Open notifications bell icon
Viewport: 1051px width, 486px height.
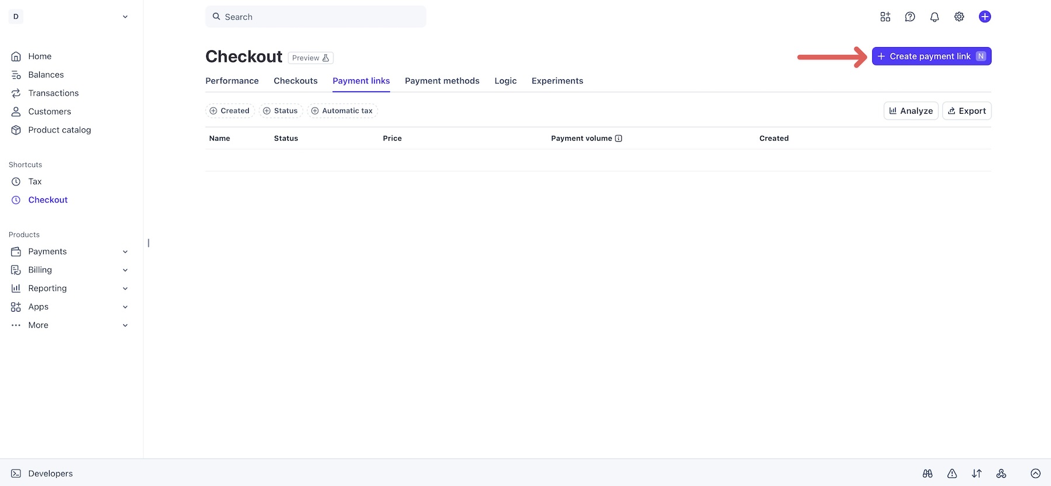tap(934, 17)
